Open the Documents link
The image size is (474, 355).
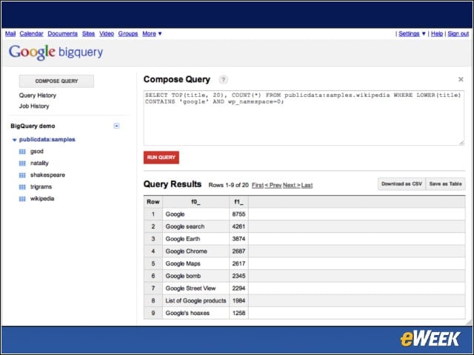pos(62,33)
